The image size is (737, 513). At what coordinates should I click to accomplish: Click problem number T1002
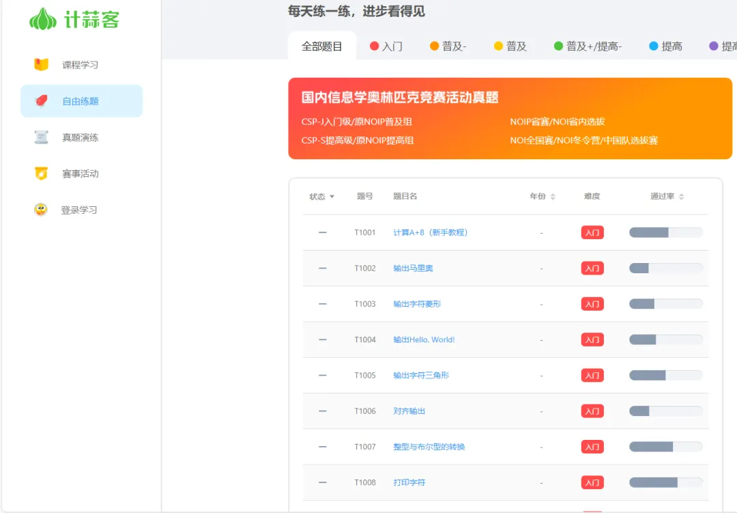[364, 268]
